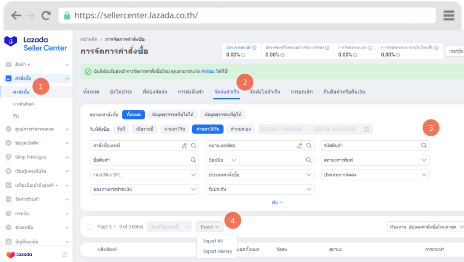
Task: Click the browser address bar URL
Action: (x=136, y=15)
